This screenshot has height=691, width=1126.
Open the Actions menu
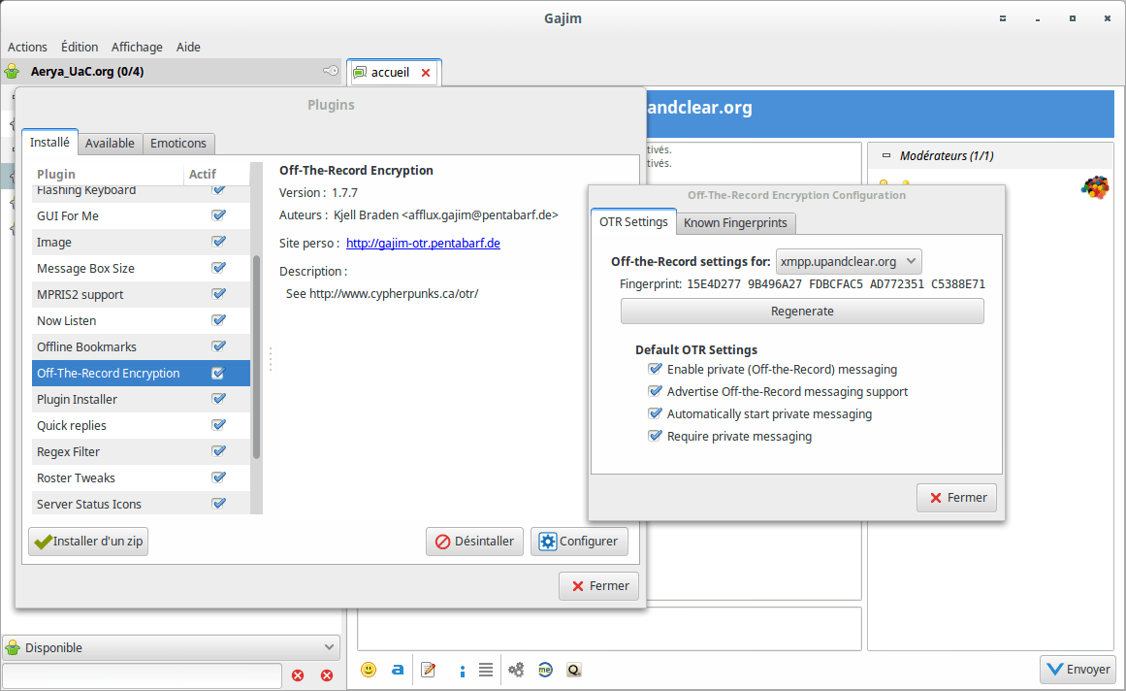click(27, 47)
